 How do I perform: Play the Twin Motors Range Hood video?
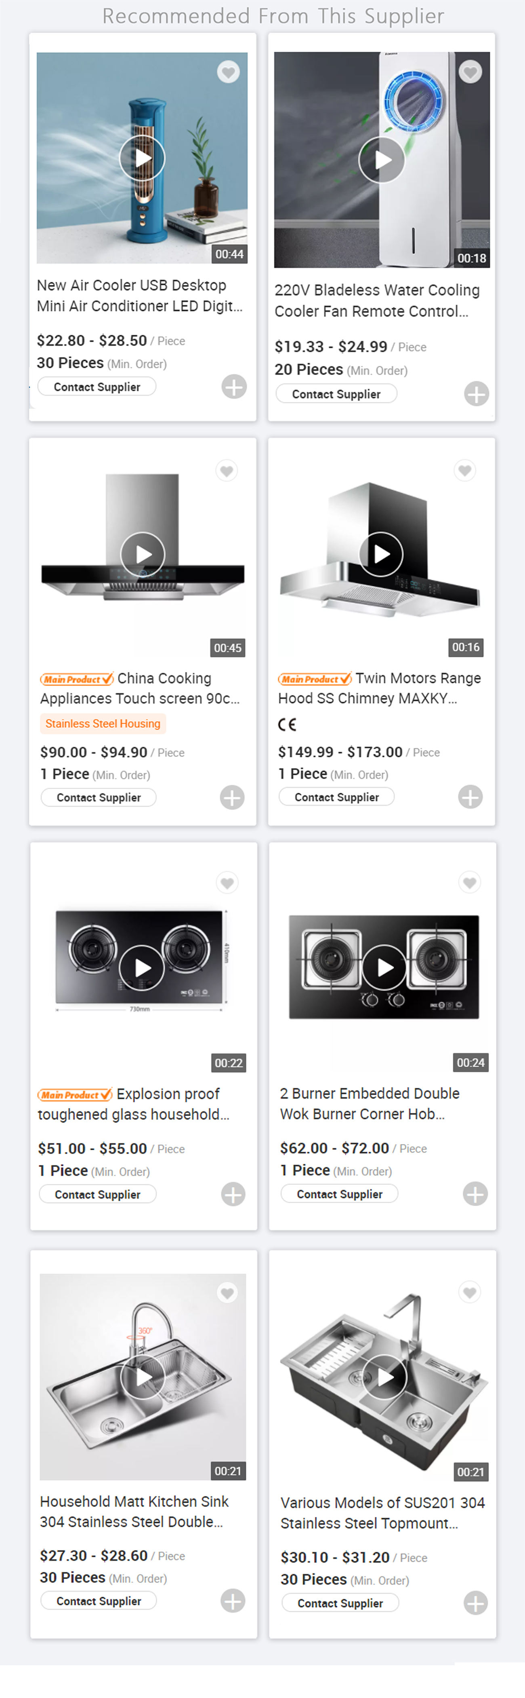tap(382, 554)
